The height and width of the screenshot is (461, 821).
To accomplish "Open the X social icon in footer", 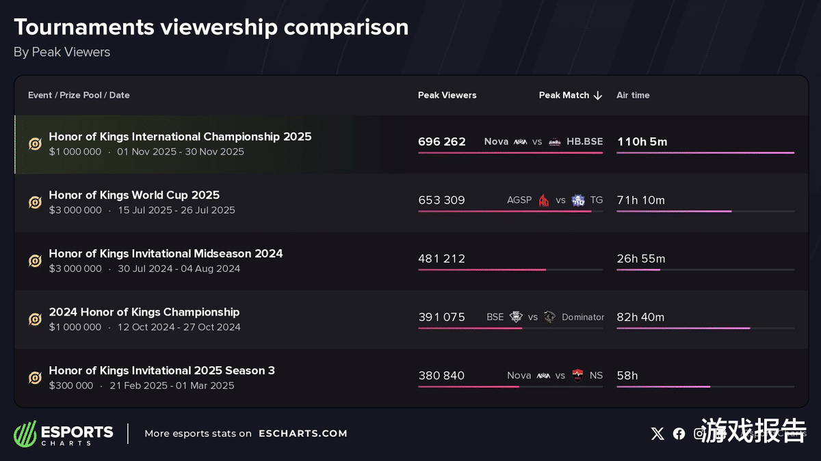I will [x=657, y=434].
